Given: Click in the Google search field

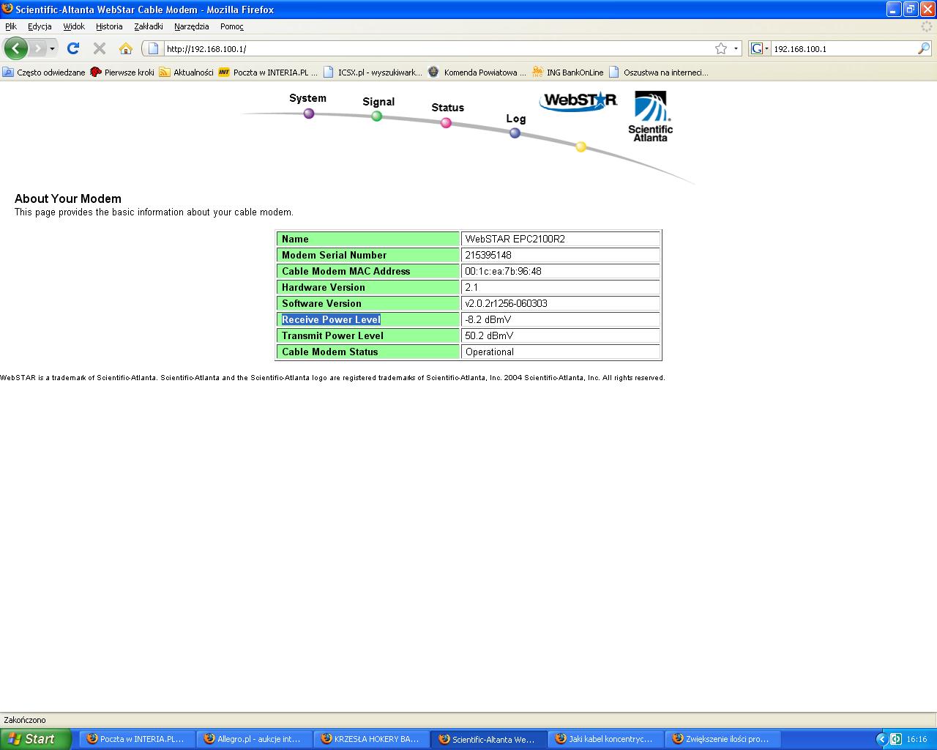Looking at the screenshot, I should 844,48.
